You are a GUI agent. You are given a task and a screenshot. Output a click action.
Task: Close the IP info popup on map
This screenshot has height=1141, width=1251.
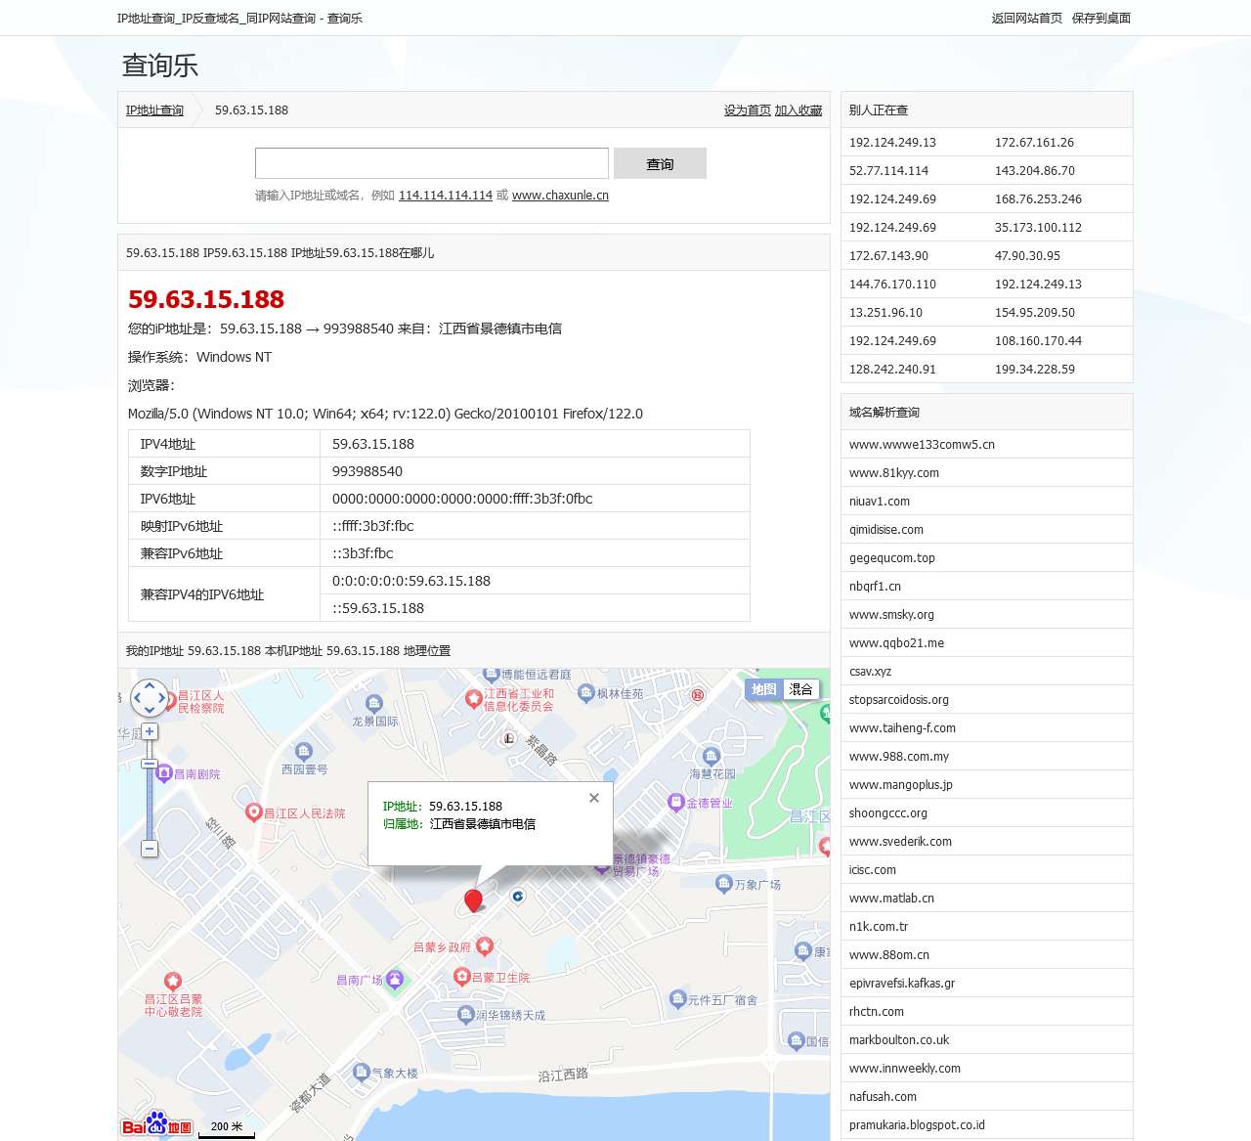594,798
